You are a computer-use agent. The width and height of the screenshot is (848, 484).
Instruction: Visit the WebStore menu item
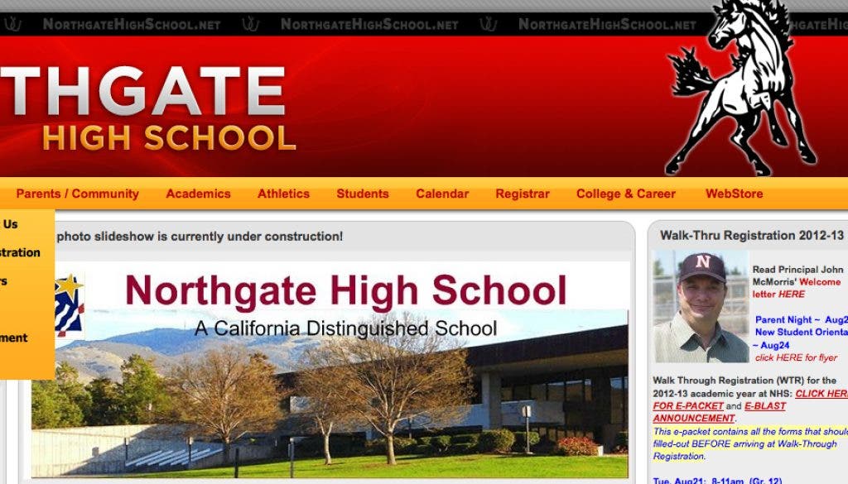734,194
